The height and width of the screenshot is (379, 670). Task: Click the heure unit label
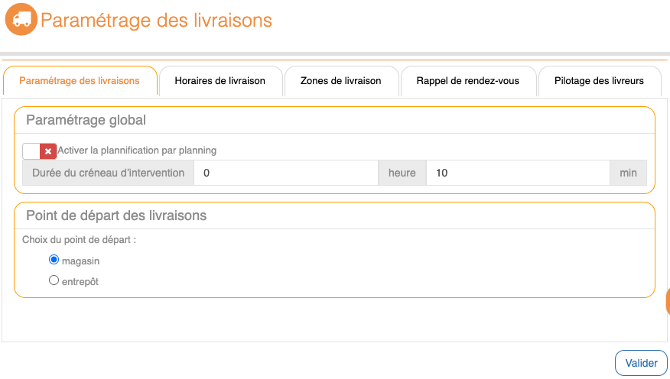coord(402,173)
